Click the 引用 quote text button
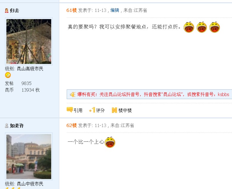 point(78,110)
